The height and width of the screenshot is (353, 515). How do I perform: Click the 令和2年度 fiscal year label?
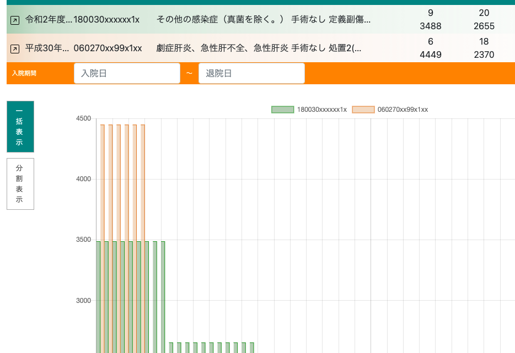49,20
